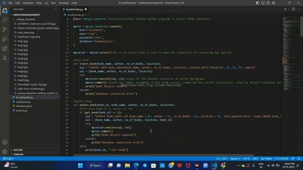
Task: Open Shorelight_Study_Tips.jpg file
Action: (32, 85)
